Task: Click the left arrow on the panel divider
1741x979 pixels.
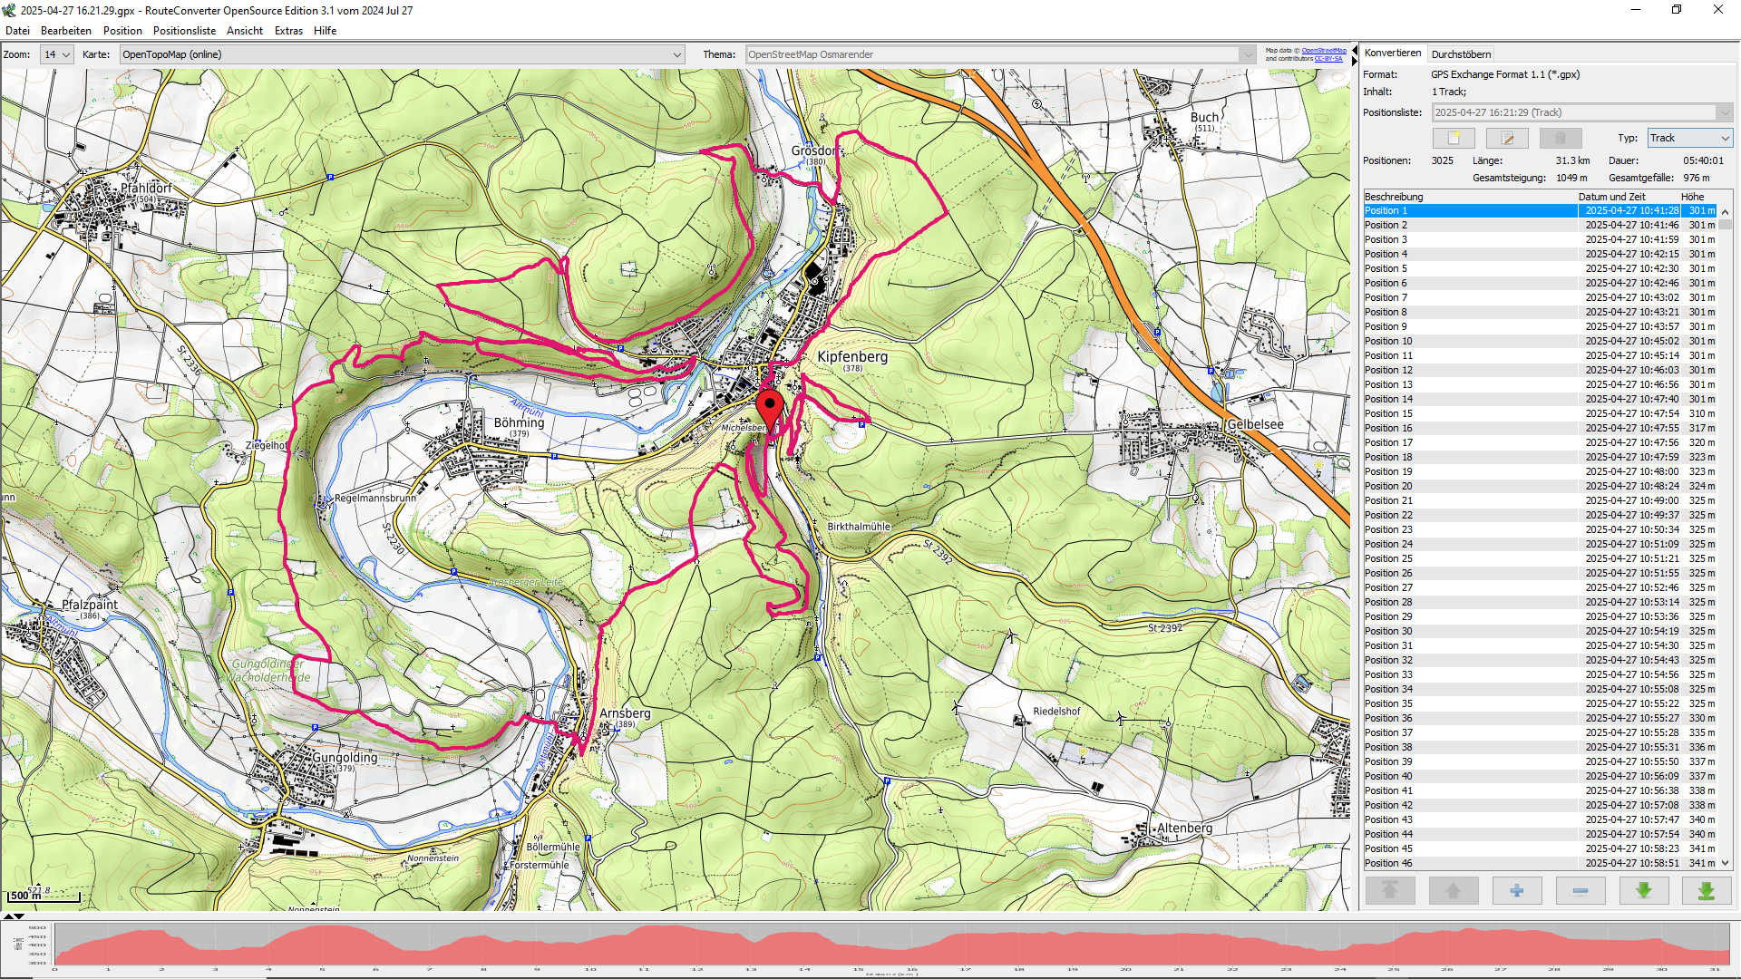Action: tap(1355, 50)
